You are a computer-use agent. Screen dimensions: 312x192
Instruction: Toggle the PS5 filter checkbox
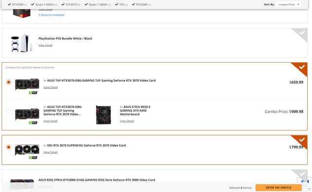coord(117,4)
